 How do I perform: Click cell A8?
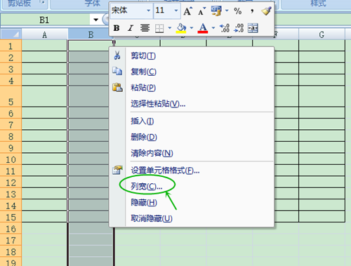click(45, 136)
